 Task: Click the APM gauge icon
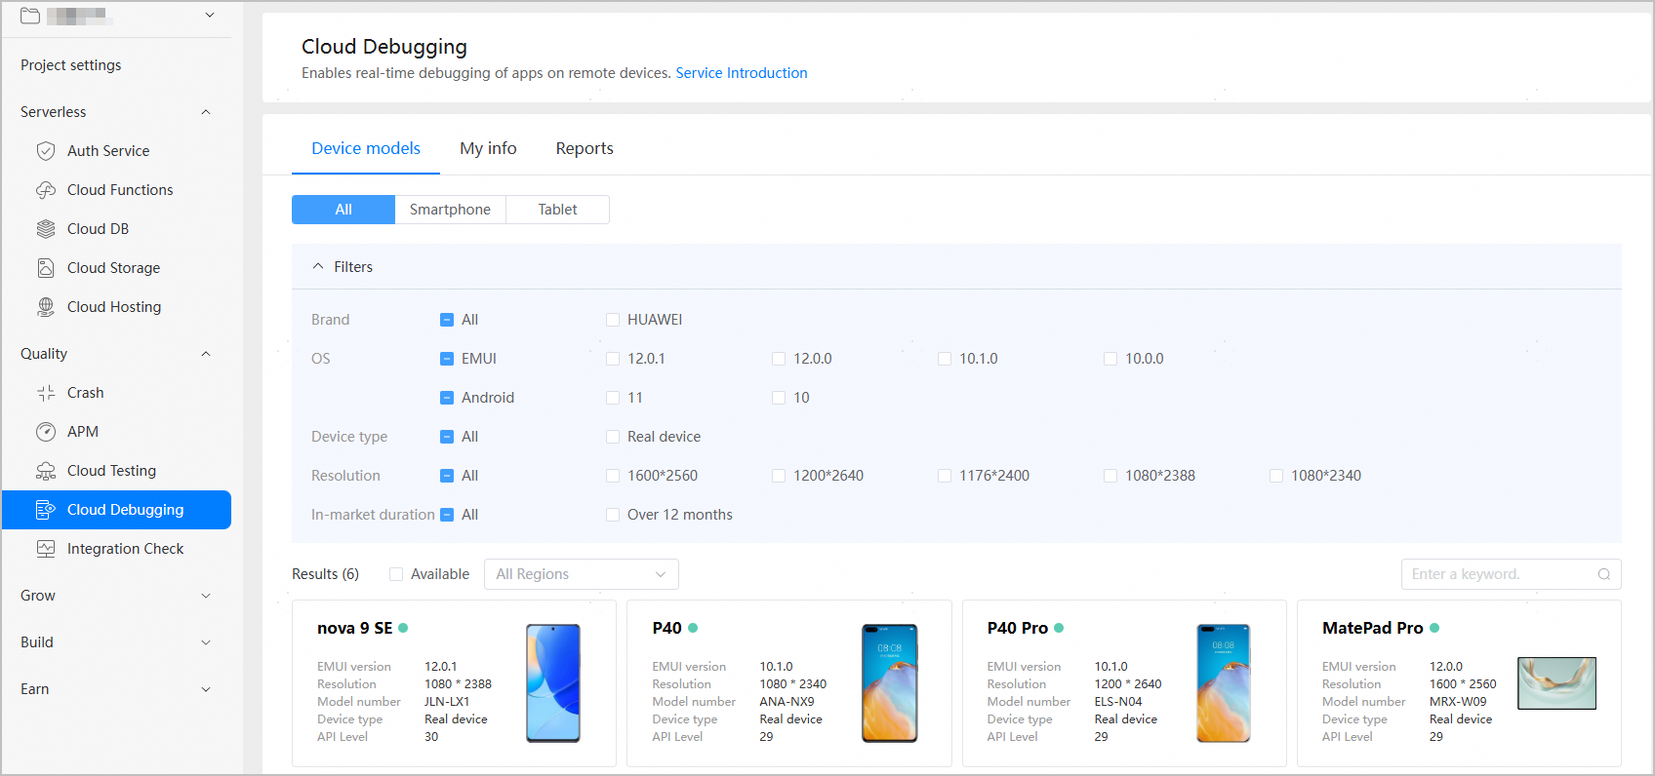[x=46, y=432]
